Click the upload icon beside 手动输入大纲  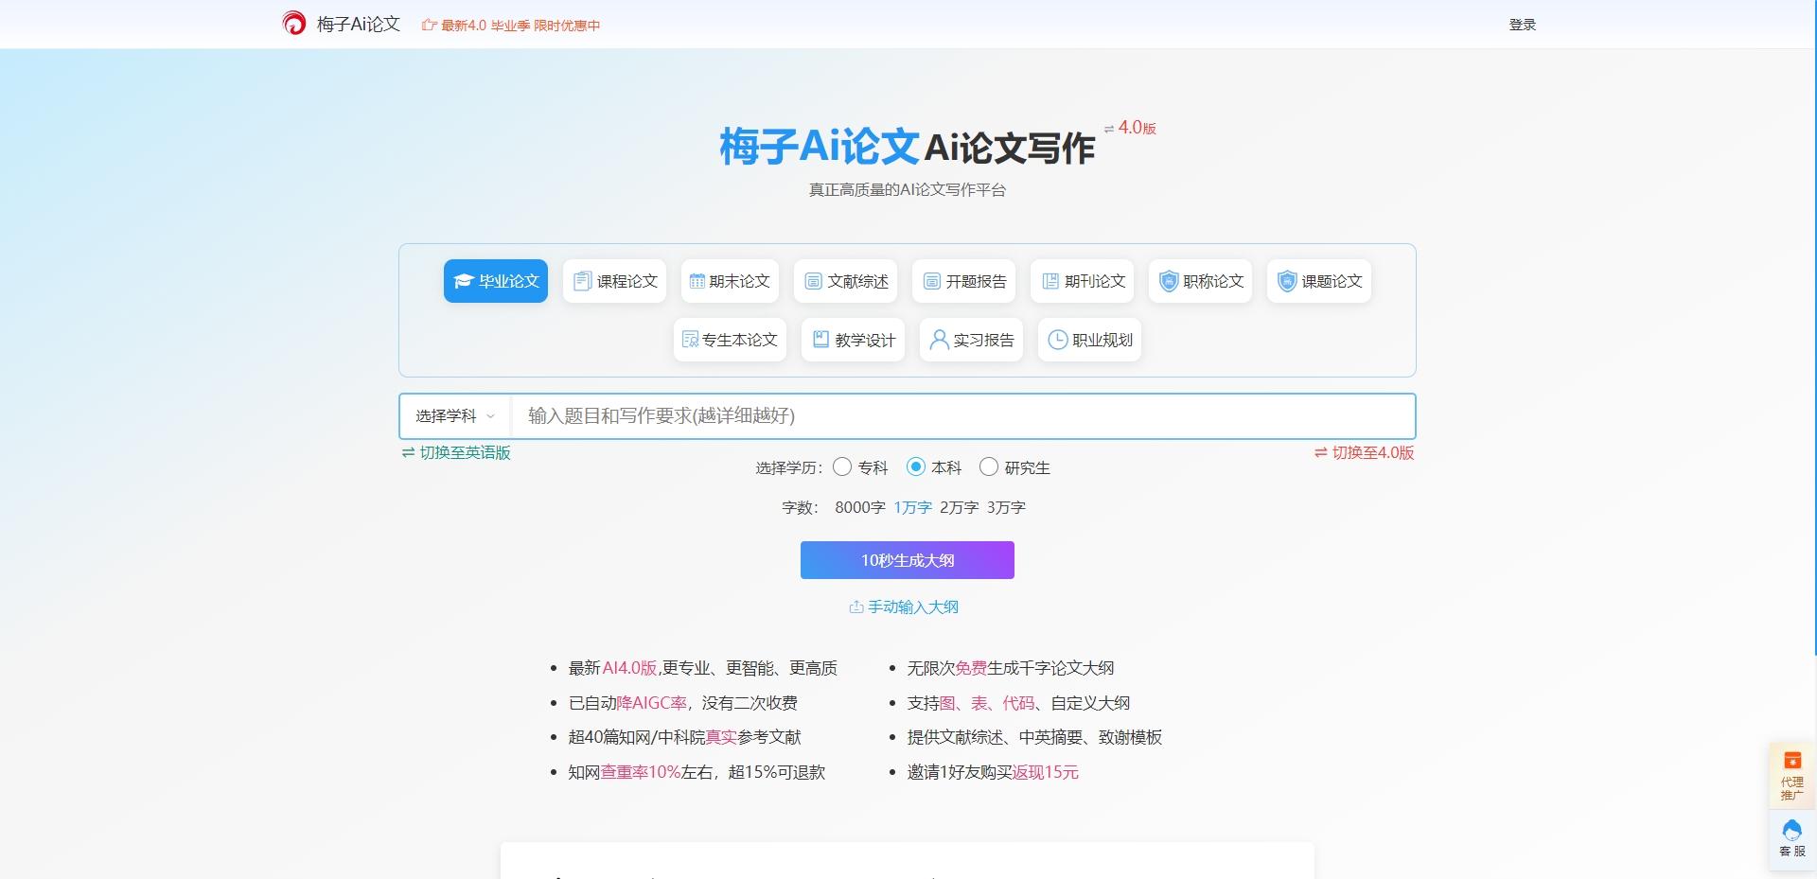pos(856,607)
